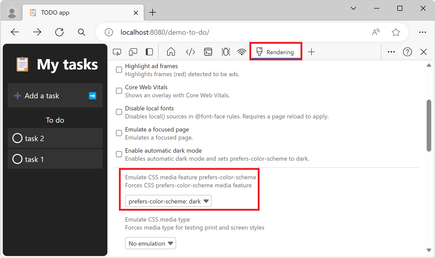Open the Sources bug icon tool
The width and height of the screenshot is (435, 258).
(x=225, y=52)
